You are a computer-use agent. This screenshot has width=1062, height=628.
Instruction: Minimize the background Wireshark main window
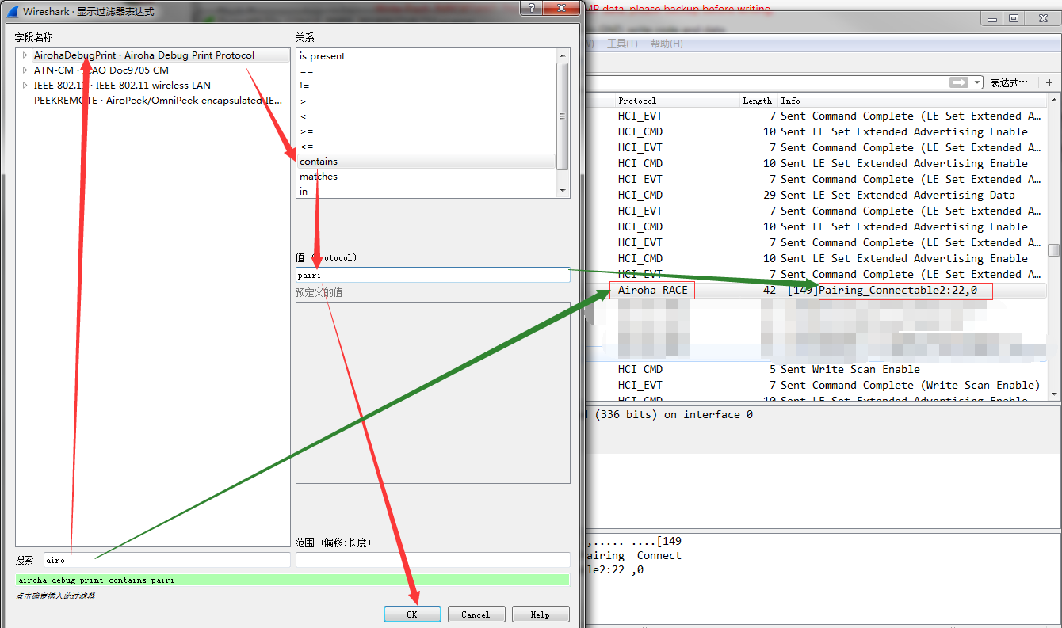coord(991,18)
